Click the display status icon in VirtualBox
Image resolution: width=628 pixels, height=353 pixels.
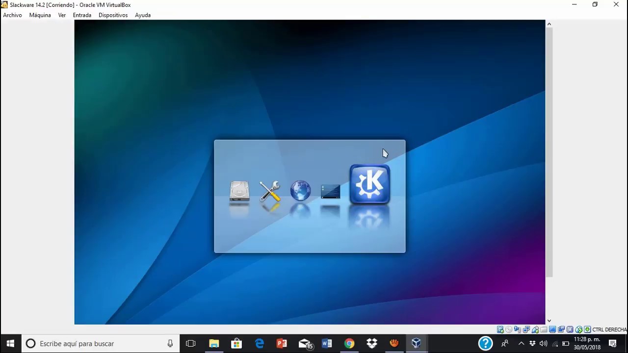[552, 329]
